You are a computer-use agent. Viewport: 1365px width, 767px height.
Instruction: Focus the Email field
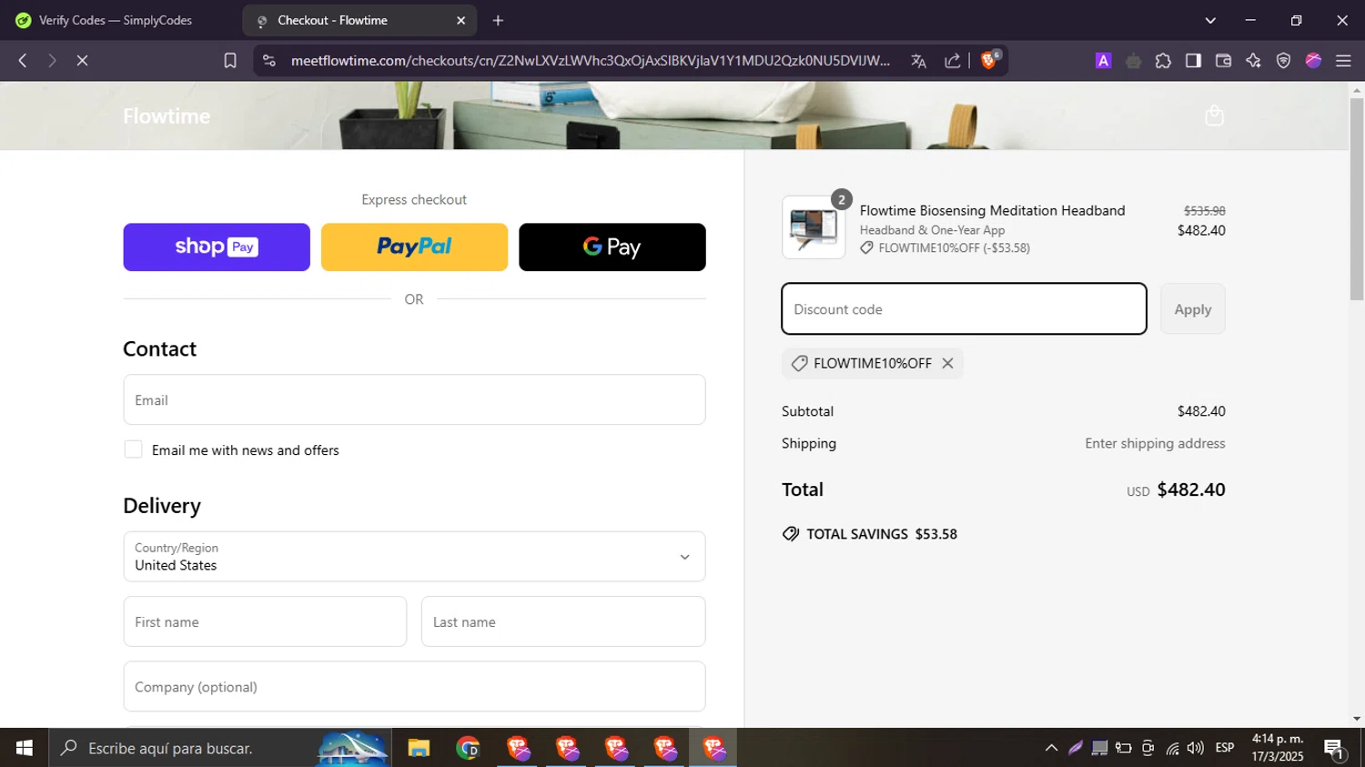(x=414, y=400)
